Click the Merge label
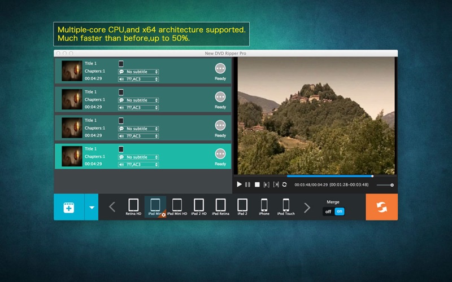The width and height of the screenshot is (452, 282). coord(333,202)
